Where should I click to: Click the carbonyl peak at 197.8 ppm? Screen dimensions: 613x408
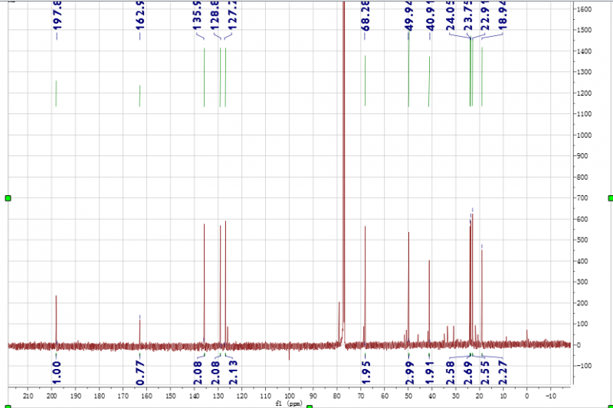tap(56, 319)
